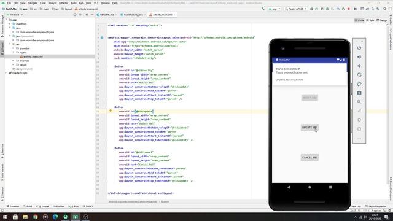Image resolution: width=393 pixels, height=221 pixels.
Task: Click the emulator zoom magnifier icon
Action: point(359,102)
